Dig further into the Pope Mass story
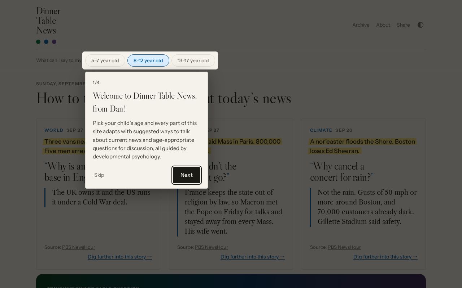Image resolution: width=462 pixels, height=288 pixels. [253, 257]
